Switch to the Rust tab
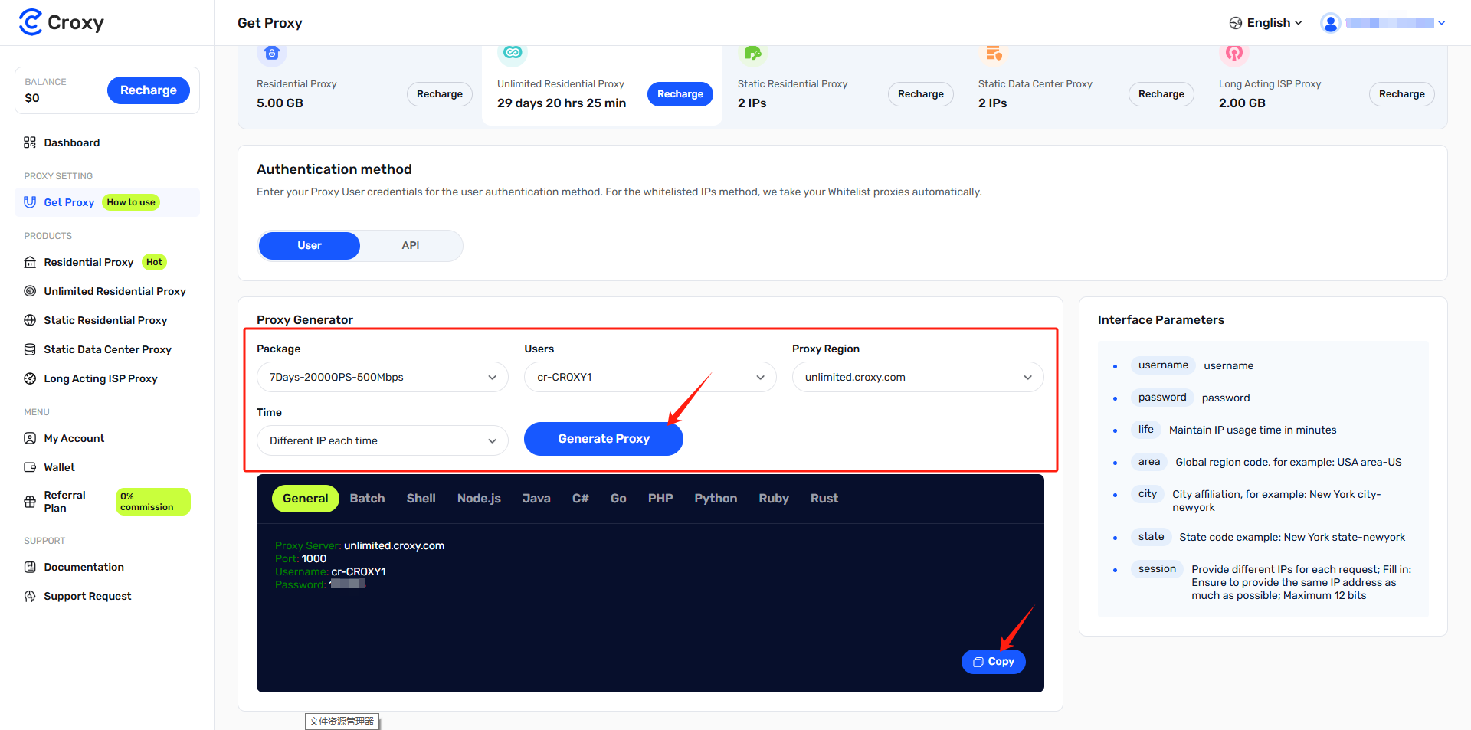1471x730 pixels. 824,499
